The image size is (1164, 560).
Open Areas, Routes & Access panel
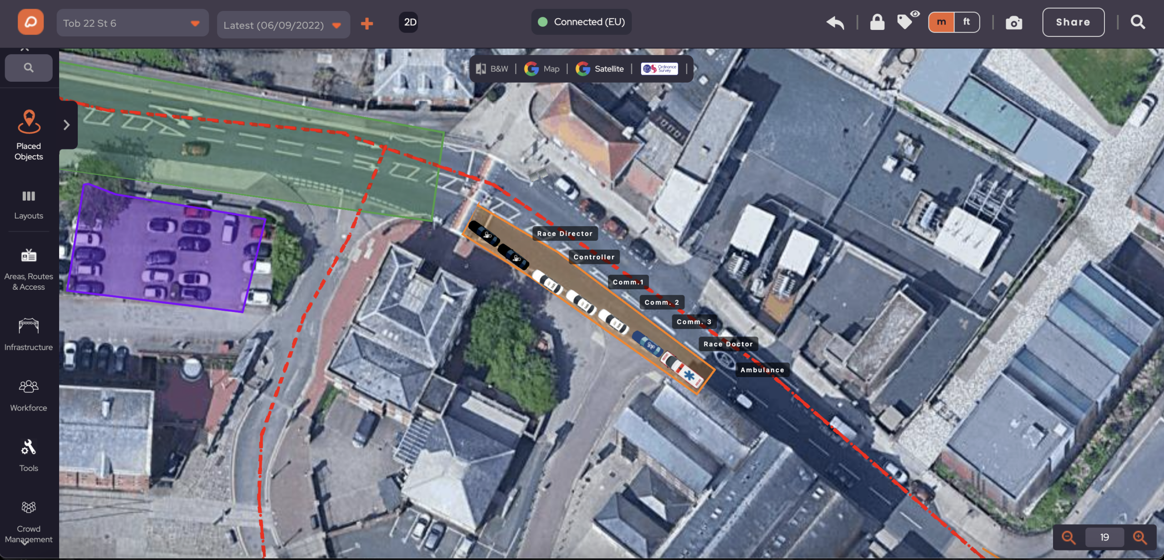click(29, 270)
